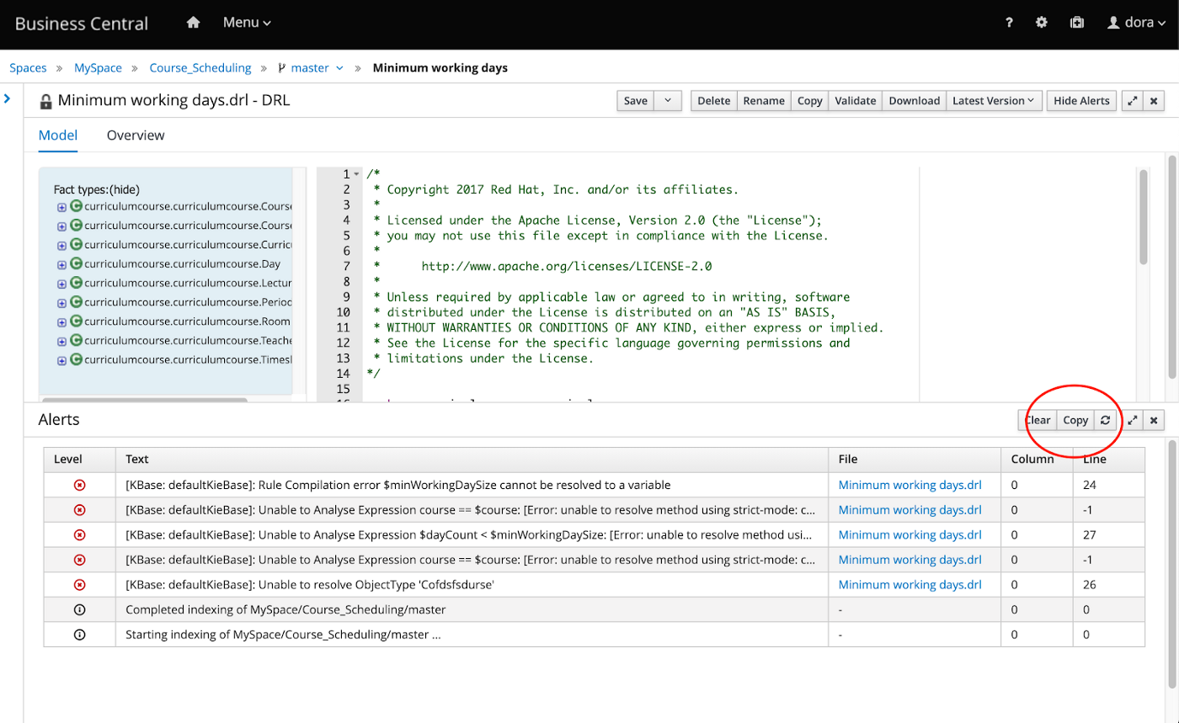
Task: Open the Save options dropdown arrow
Action: 667,101
